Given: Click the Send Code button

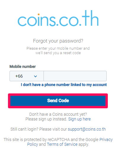Looking at the screenshot, I should (x=58, y=101).
